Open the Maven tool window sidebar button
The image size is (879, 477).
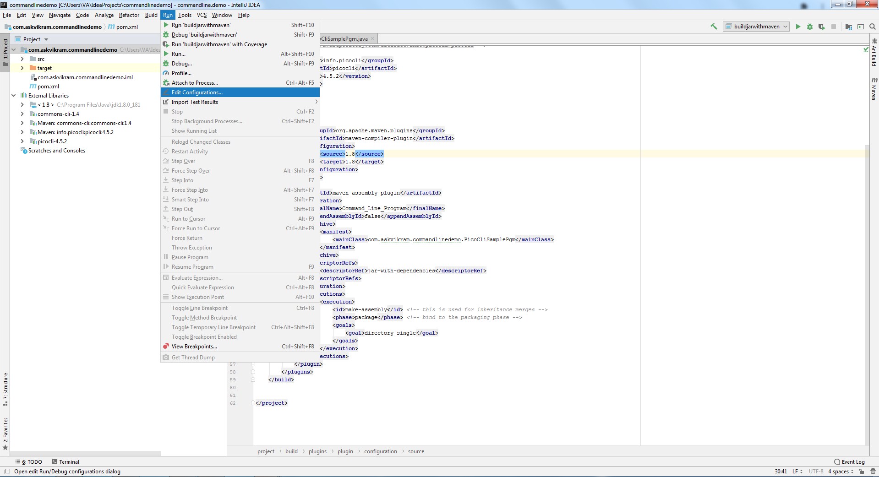[x=874, y=87]
